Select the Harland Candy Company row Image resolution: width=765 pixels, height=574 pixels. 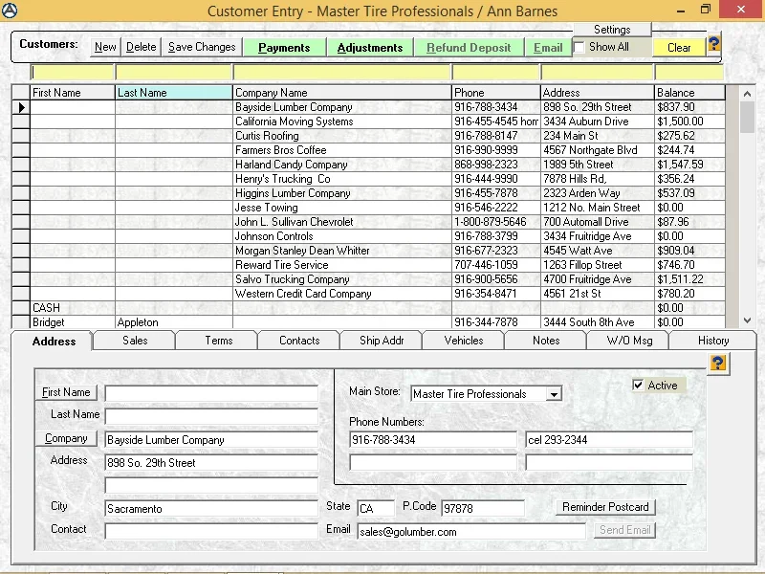tap(291, 165)
